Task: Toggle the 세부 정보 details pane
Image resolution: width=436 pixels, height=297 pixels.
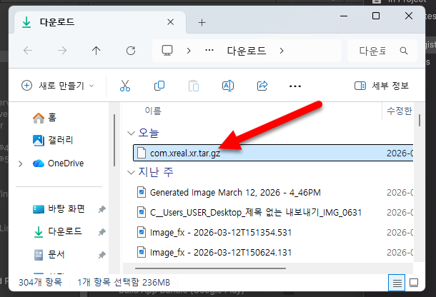Action: 381,86
